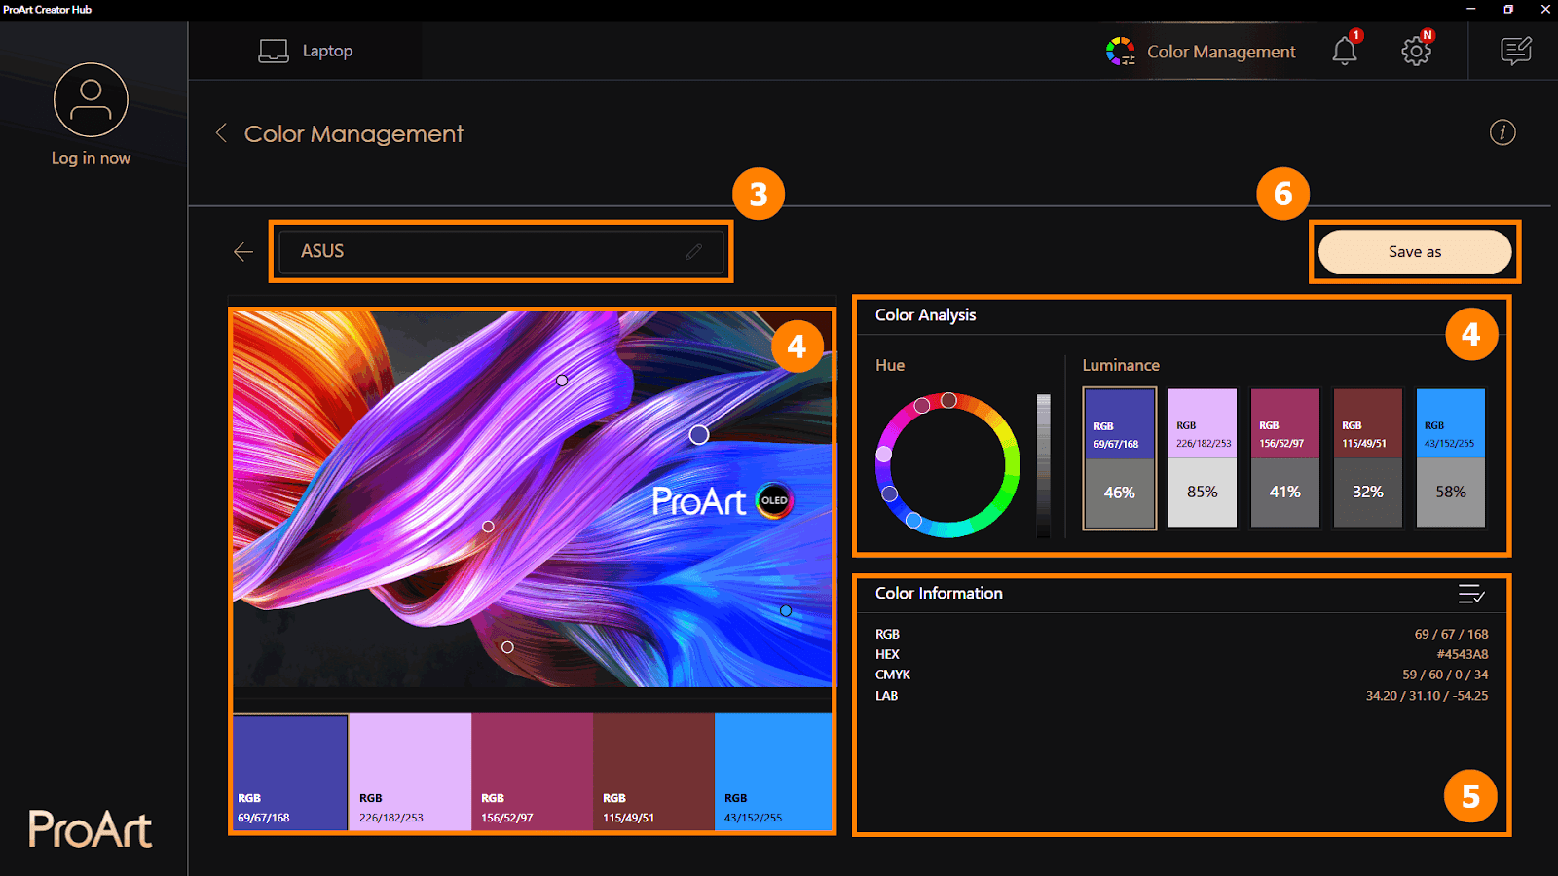Click the lavender marker on hue wheel
The image size is (1558, 876).
(x=884, y=454)
